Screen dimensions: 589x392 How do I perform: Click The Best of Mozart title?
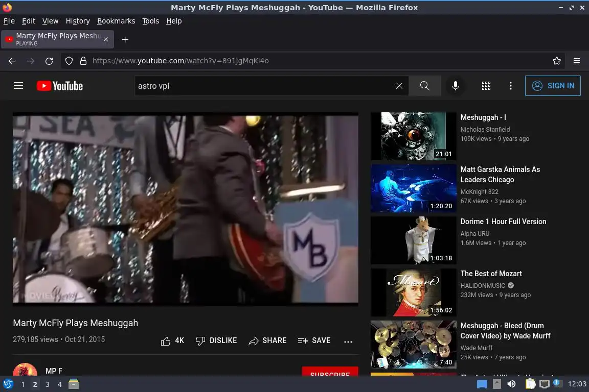[x=491, y=274]
